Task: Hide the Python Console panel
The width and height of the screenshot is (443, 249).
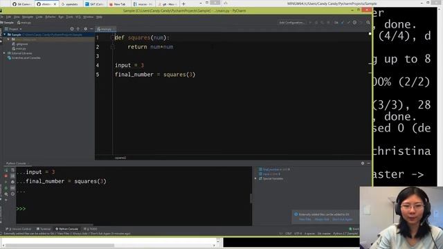Action: (x=368, y=163)
